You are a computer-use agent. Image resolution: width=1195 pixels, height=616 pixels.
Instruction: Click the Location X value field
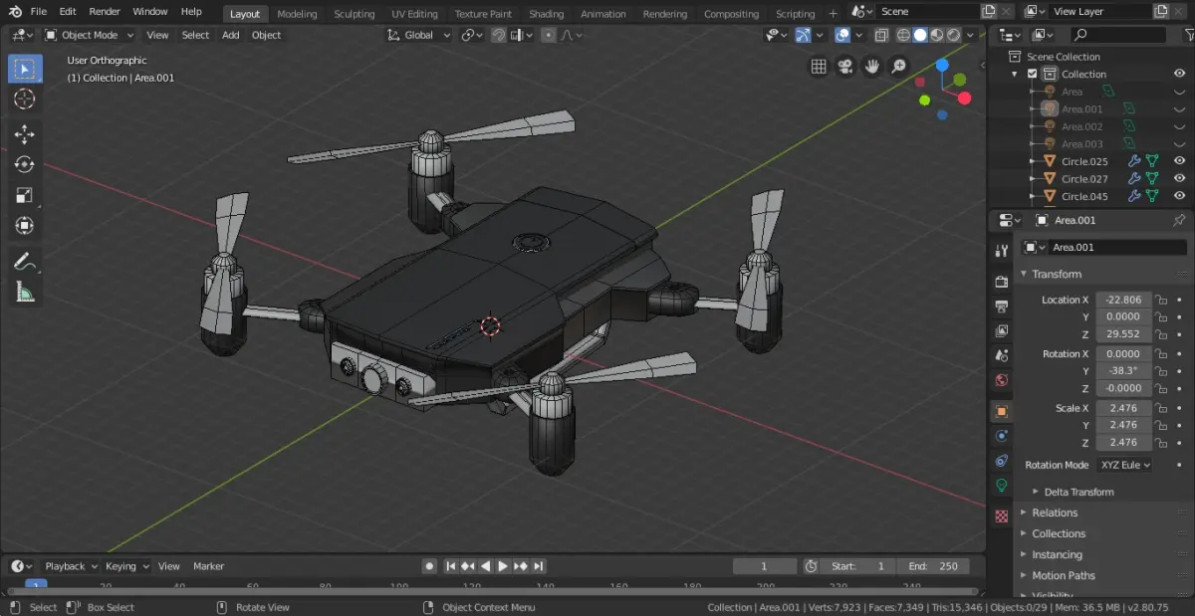1124,300
